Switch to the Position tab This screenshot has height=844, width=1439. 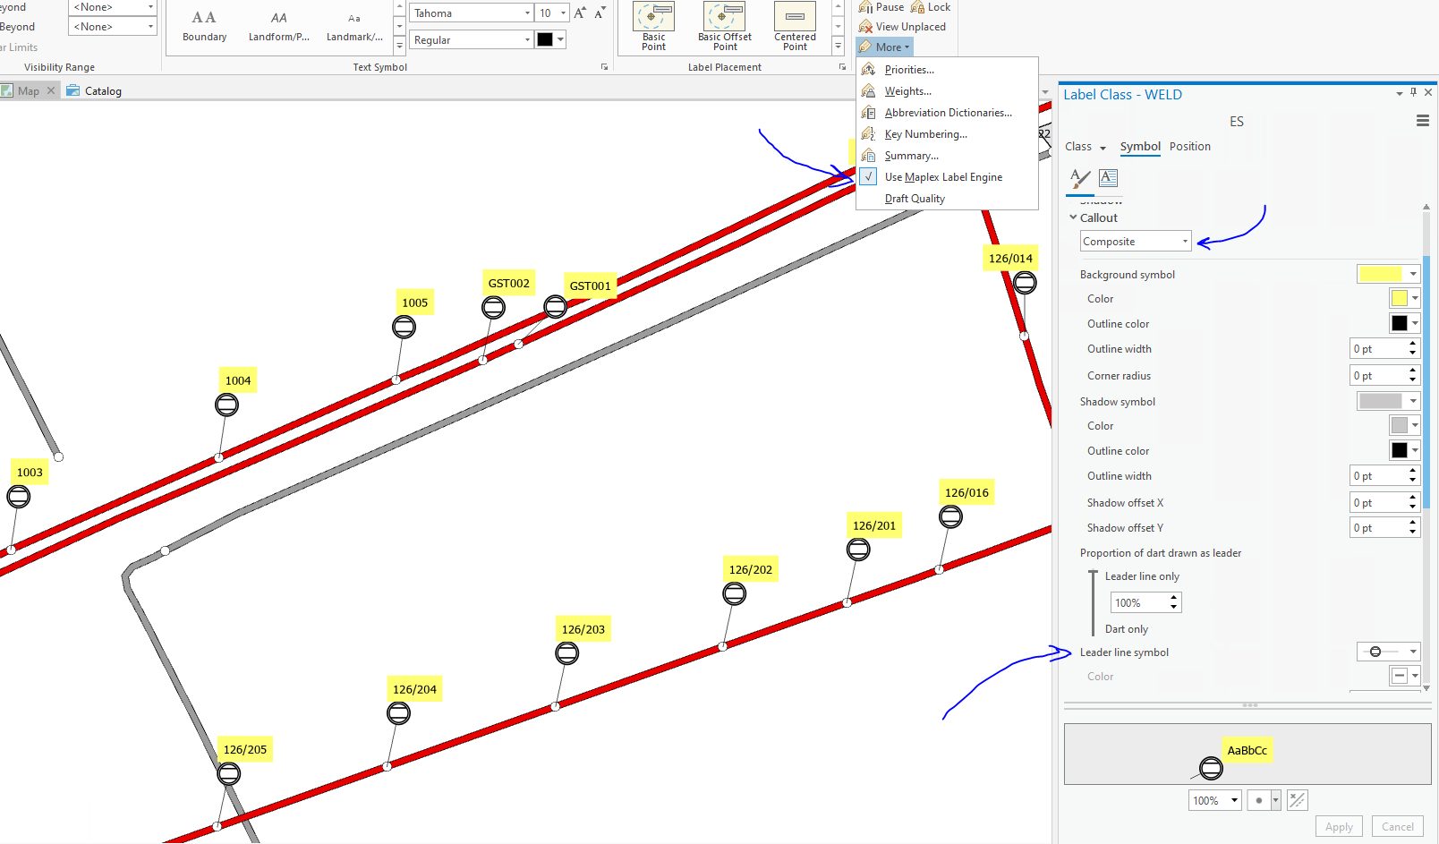1190,146
